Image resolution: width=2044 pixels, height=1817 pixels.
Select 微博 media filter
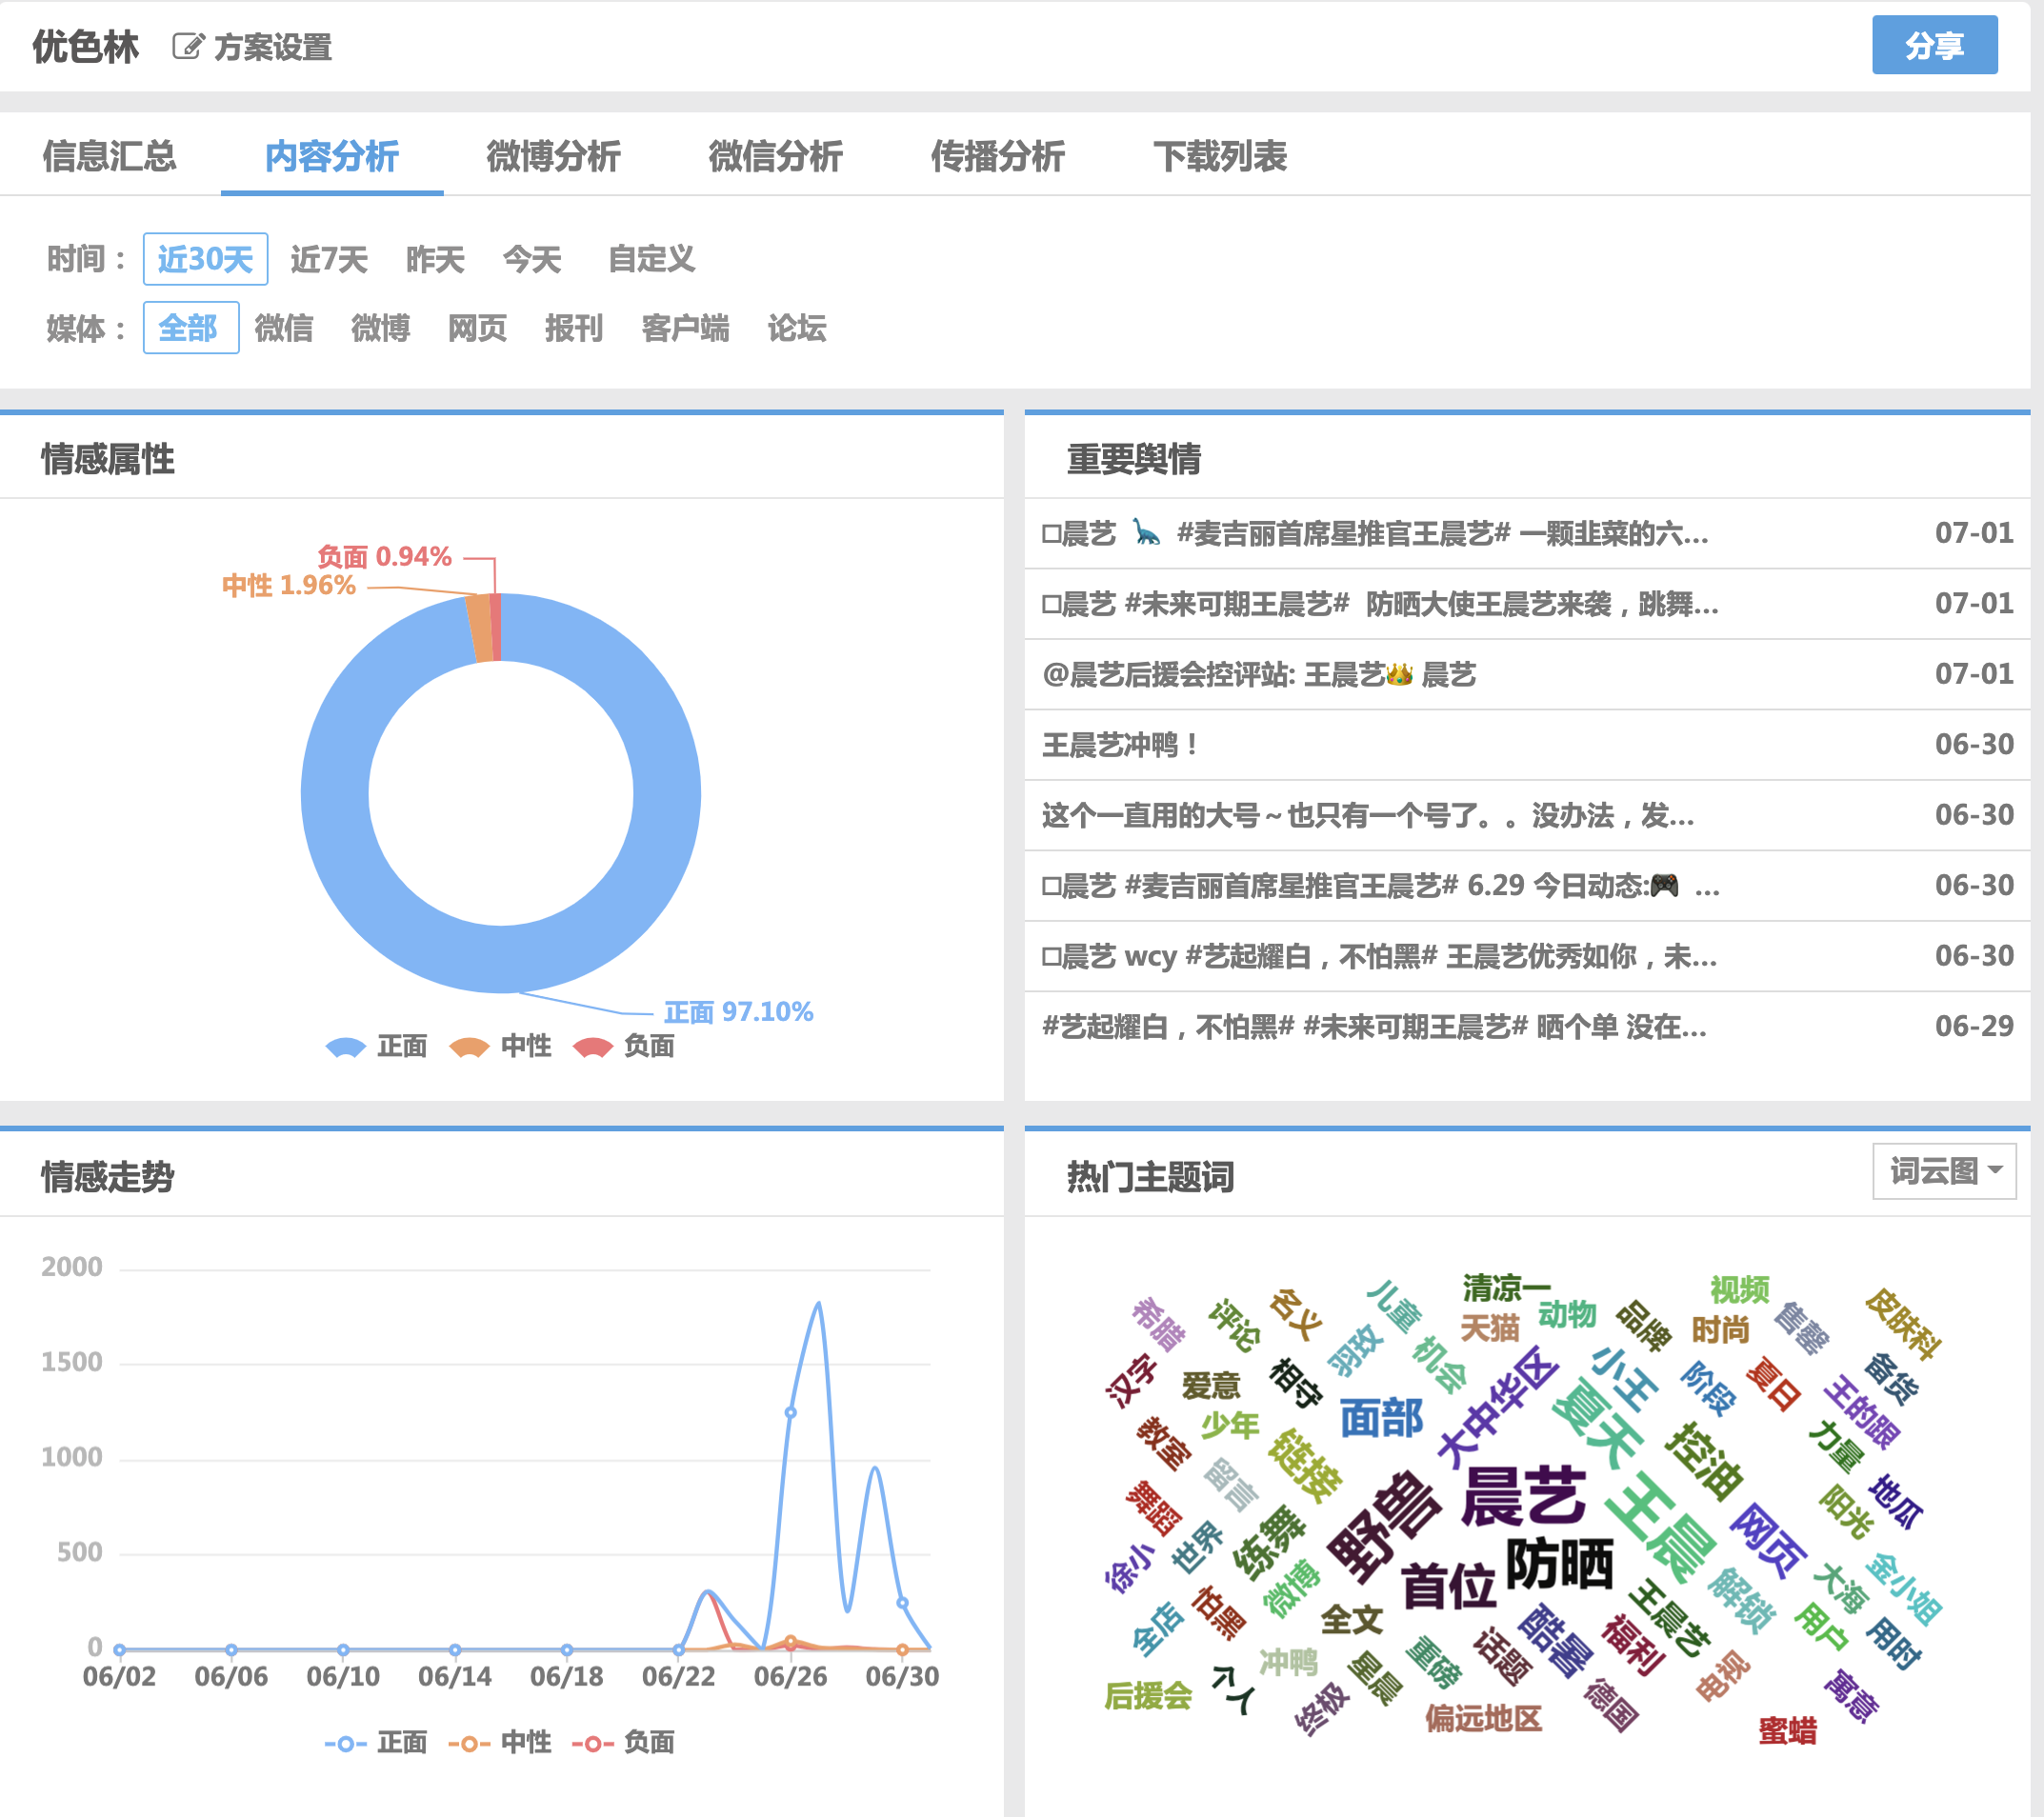[380, 328]
